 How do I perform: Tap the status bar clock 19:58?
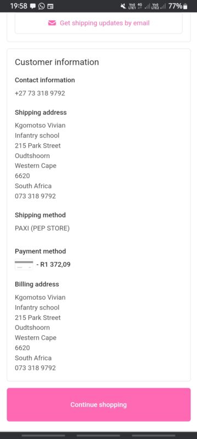pos(19,6)
